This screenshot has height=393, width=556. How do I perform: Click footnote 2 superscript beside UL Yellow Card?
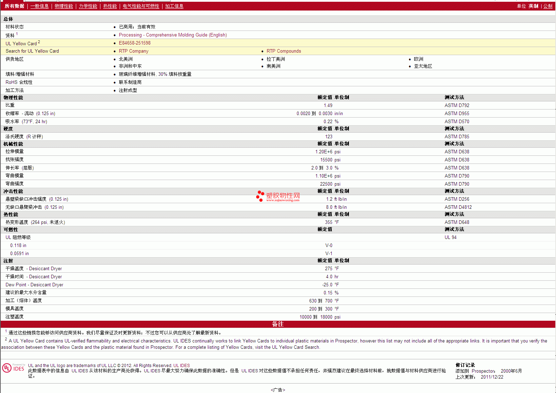coord(39,42)
